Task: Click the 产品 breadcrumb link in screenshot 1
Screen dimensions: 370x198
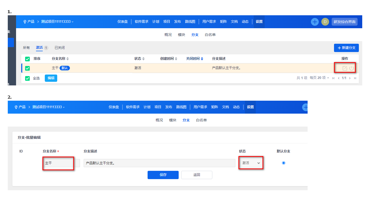Action: point(31,22)
